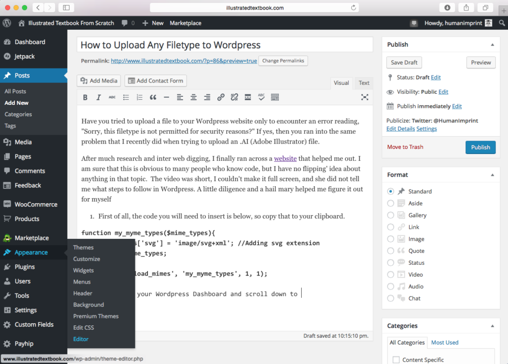
Task: Switch to the Text editor tab
Action: tap(364, 83)
